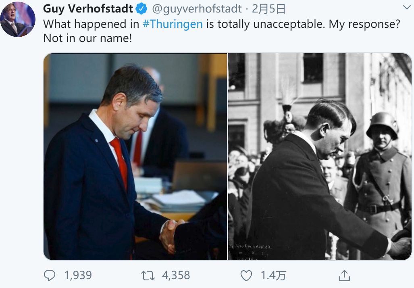Click the "My response?" text
Viewport: 414px width, 288px height.
pyautogui.click(x=364, y=24)
